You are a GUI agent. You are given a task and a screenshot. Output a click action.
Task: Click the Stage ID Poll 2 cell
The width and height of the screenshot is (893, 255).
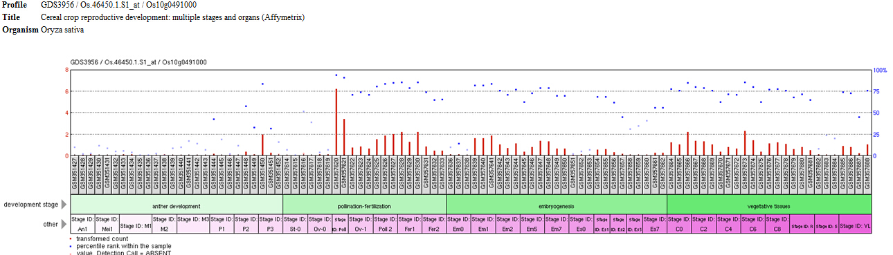click(385, 224)
